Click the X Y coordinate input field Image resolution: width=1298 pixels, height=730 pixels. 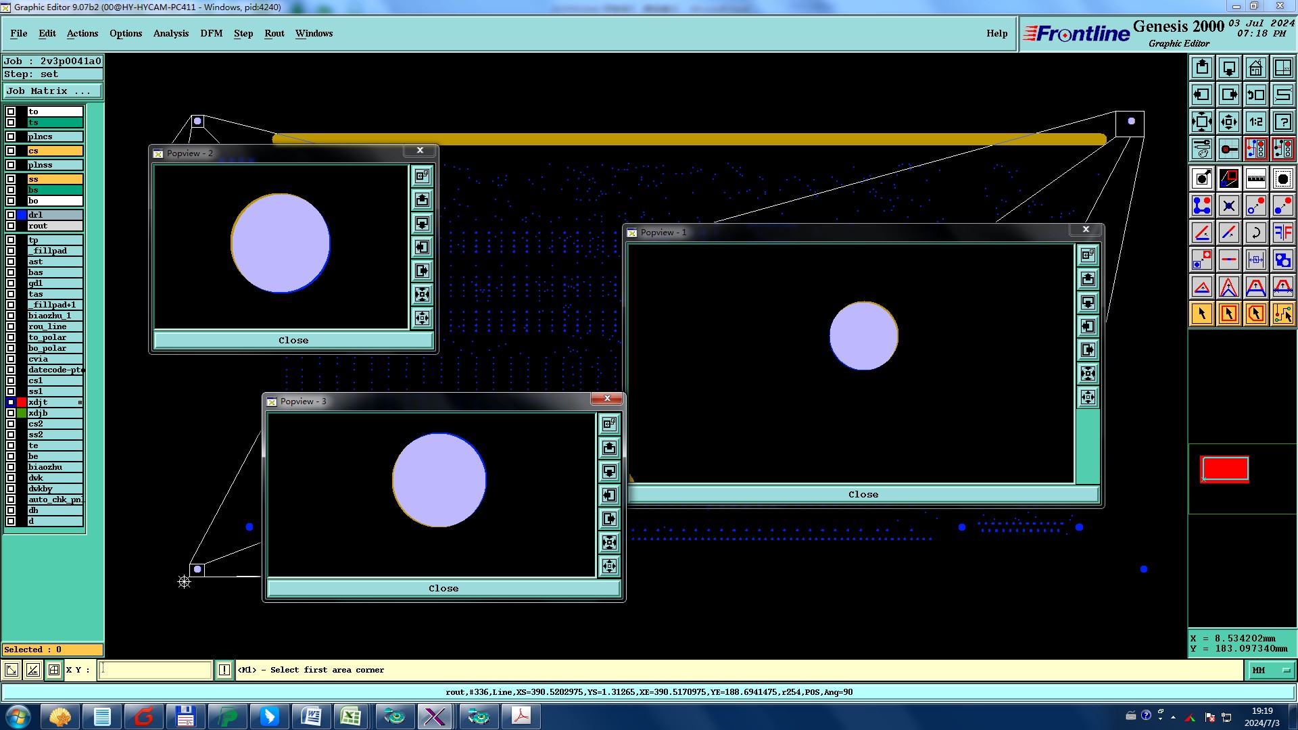(x=155, y=670)
